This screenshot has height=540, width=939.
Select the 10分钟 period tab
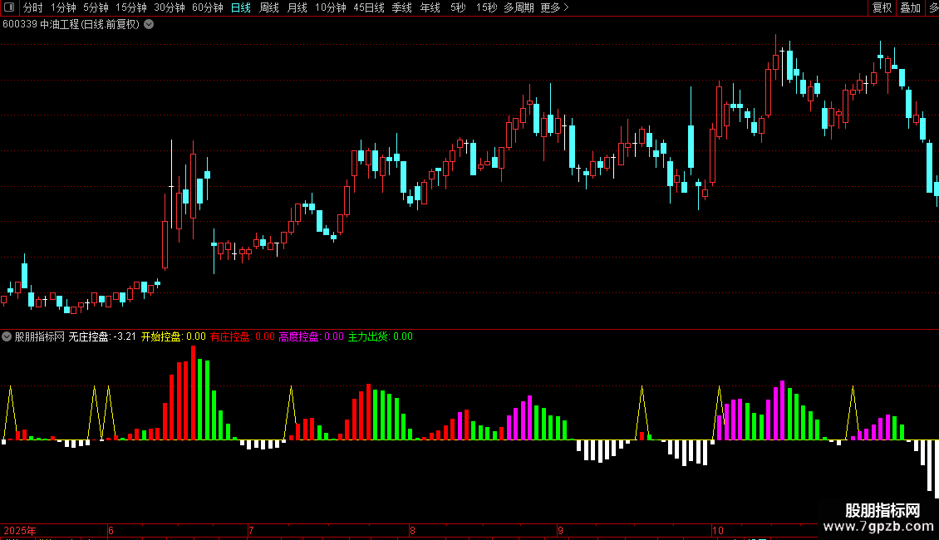coord(331,7)
